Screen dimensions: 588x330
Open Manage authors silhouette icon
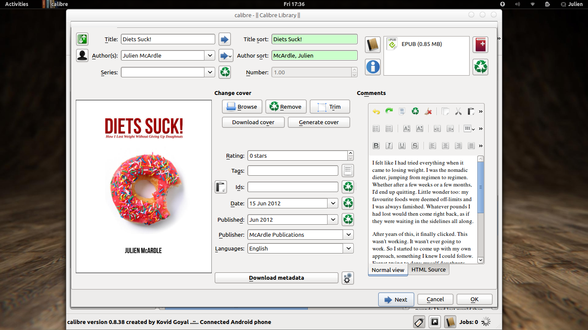coord(82,55)
